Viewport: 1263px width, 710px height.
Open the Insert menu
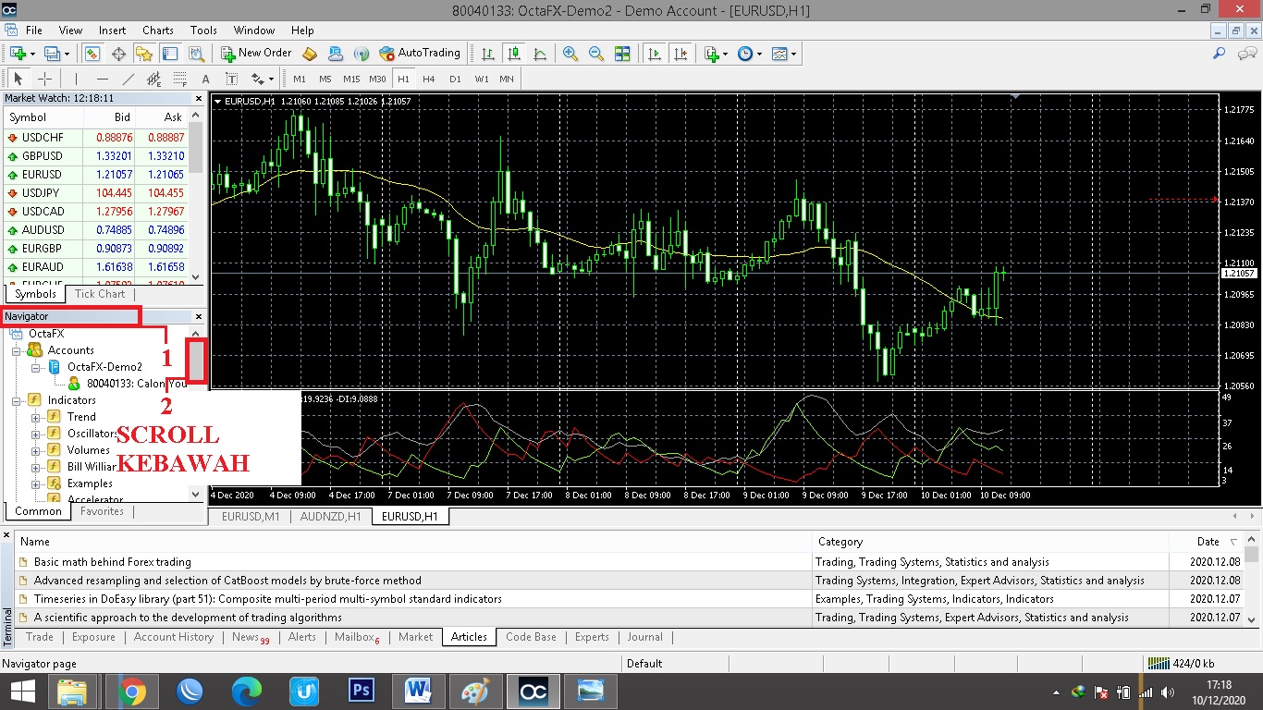click(113, 31)
